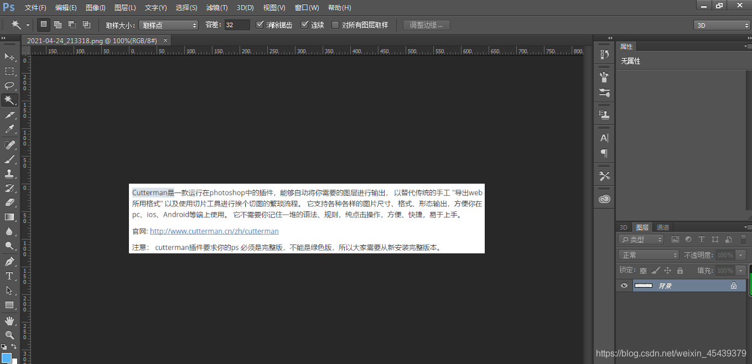Lock transparent pixels for the layer
Screen dimensions: 752x364
click(643, 271)
